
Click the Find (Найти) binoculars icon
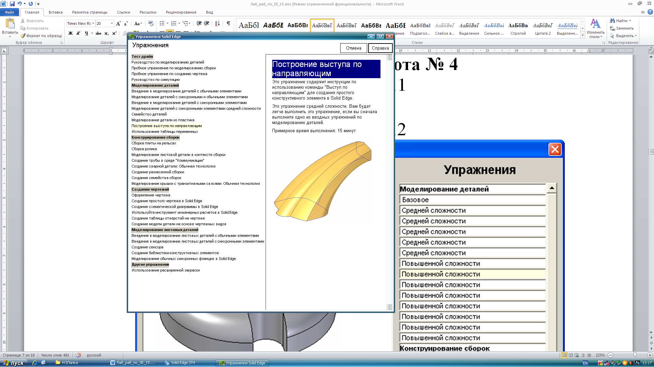(612, 21)
